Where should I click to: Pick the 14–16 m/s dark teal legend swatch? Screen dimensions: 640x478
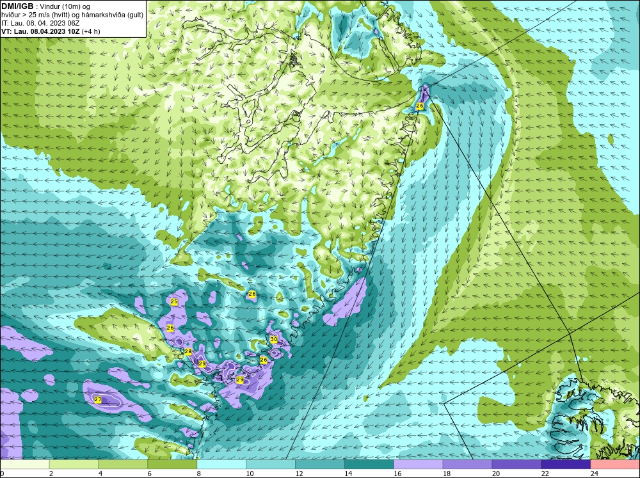point(369,464)
